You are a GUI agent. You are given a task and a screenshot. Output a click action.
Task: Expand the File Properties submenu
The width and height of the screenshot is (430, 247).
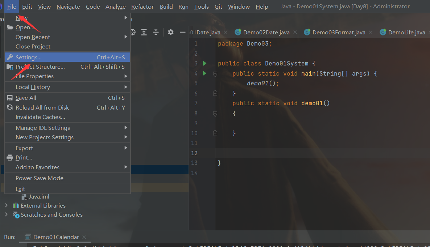pyautogui.click(x=126, y=76)
